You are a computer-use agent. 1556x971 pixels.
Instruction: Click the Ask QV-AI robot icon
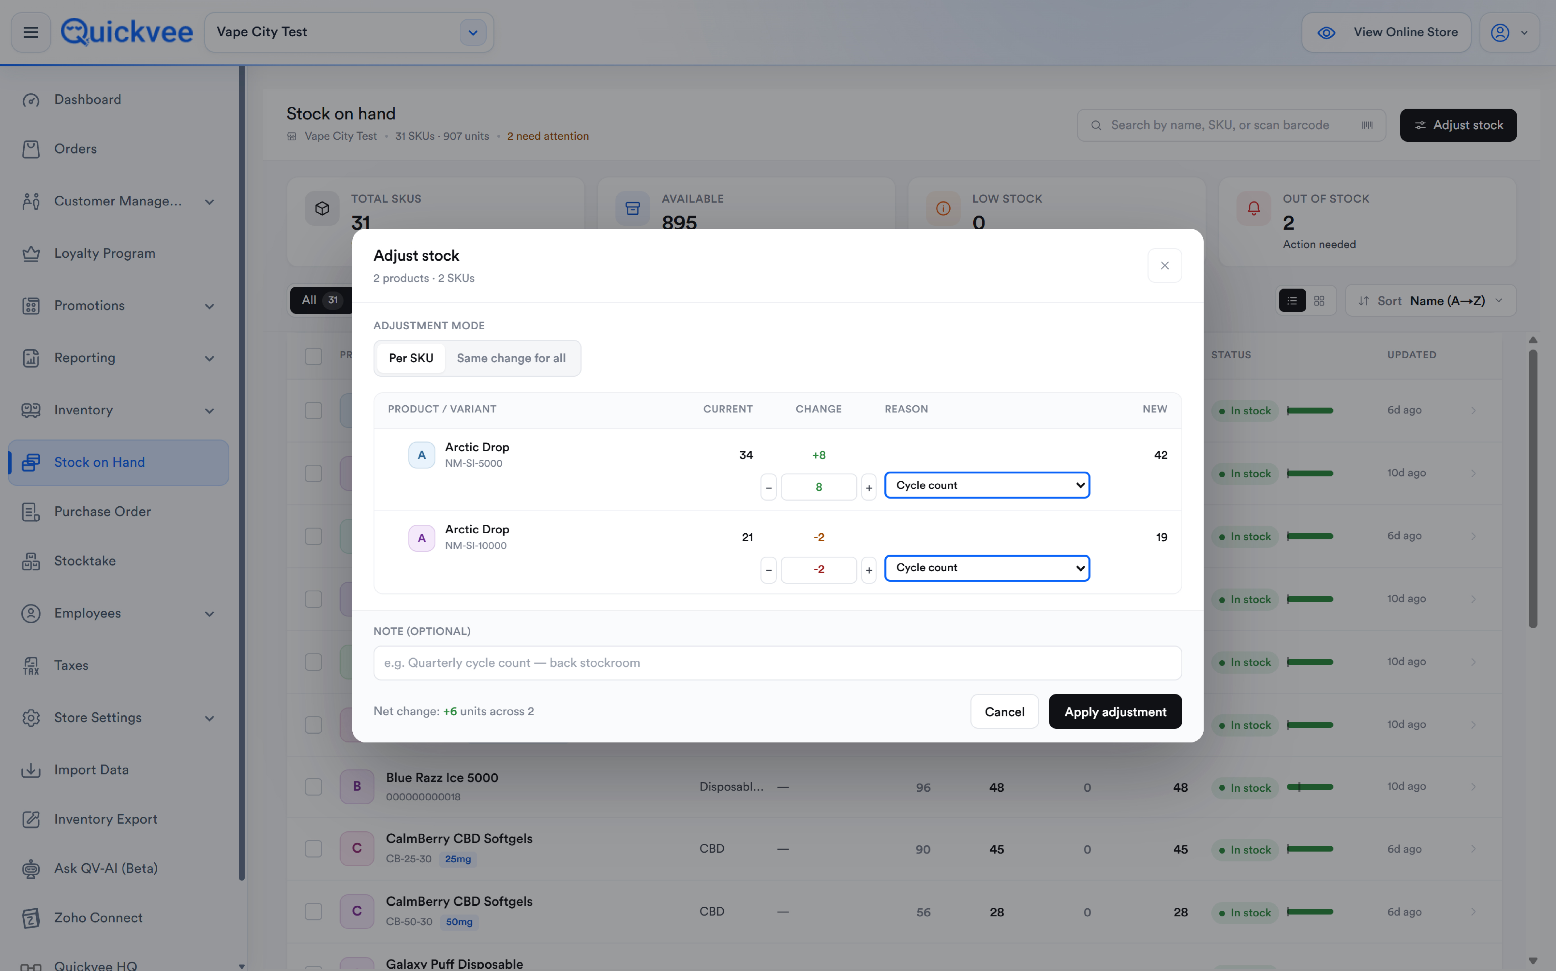(x=31, y=869)
